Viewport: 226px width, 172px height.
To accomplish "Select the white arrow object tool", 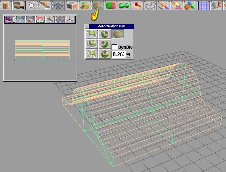I will (32, 6).
